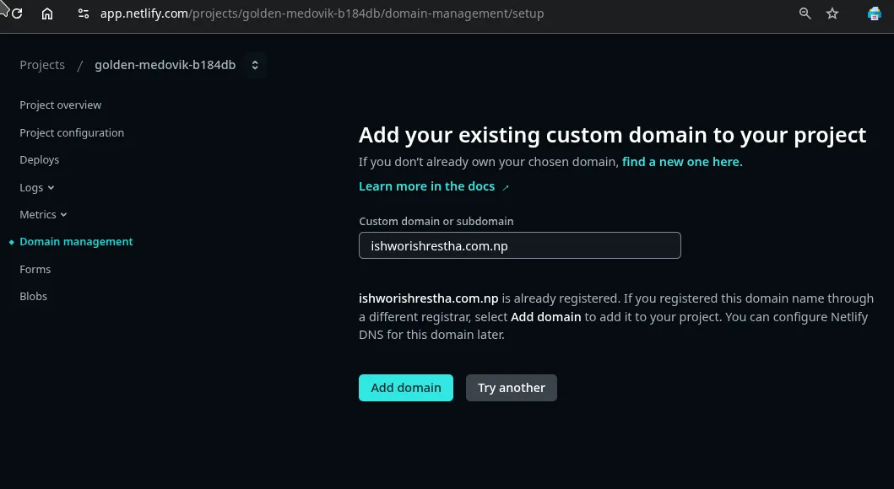This screenshot has height=489, width=894.
Task: Follow the 'find a new one here' link
Action: pos(682,162)
